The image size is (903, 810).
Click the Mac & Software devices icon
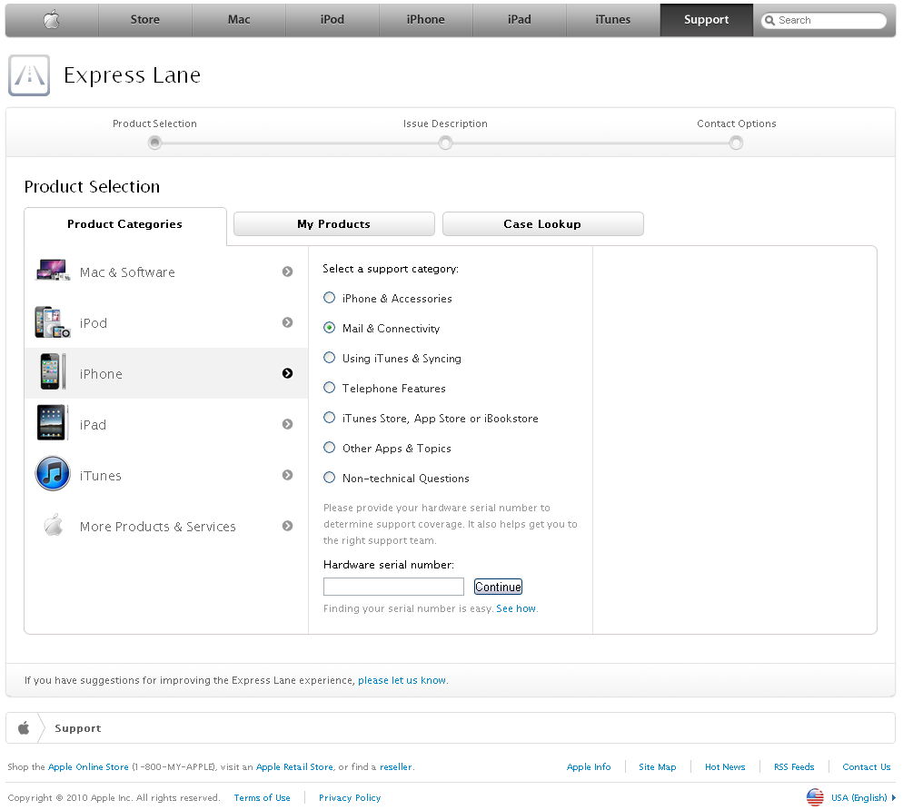[x=53, y=270]
